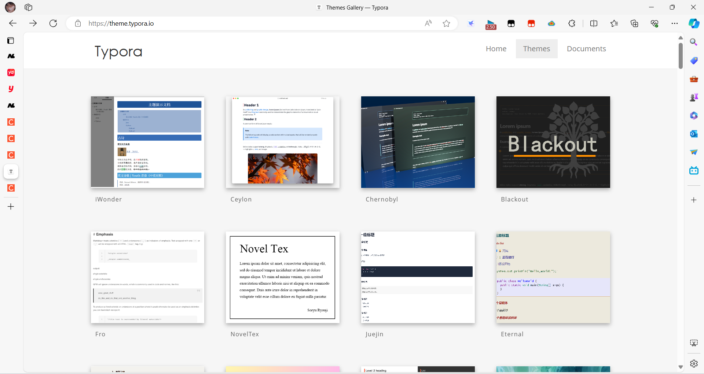Open the Home nav item
Screen dimensions: 704x374
point(496,49)
